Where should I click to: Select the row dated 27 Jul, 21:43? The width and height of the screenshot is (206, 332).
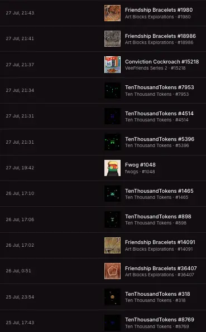pyautogui.click(x=103, y=13)
